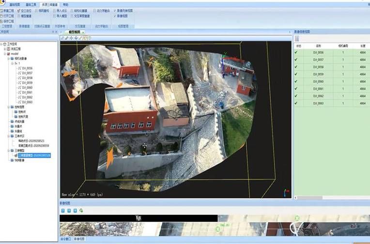Click the highlighted box icon in model view toolbar
Viewport: 370px width, 244px height.
(85, 38)
